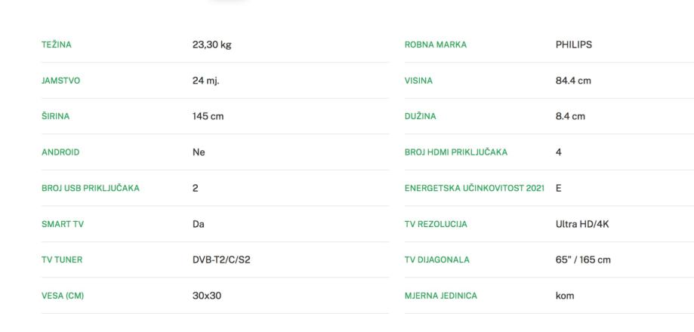Click the ROBNA MARKA label
This screenshot has height=332, width=694.
click(436, 45)
